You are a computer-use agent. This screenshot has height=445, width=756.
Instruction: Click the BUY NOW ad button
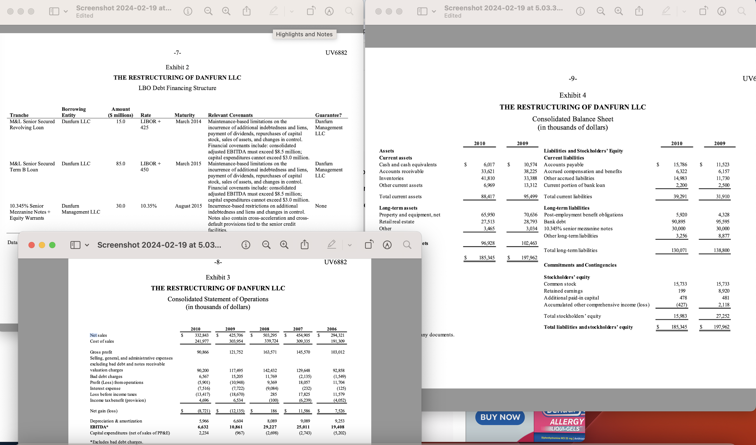500,417
